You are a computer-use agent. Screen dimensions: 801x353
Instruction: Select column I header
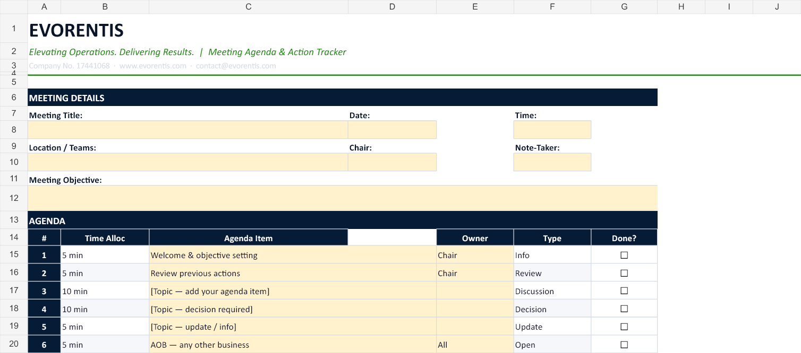click(x=729, y=6)
